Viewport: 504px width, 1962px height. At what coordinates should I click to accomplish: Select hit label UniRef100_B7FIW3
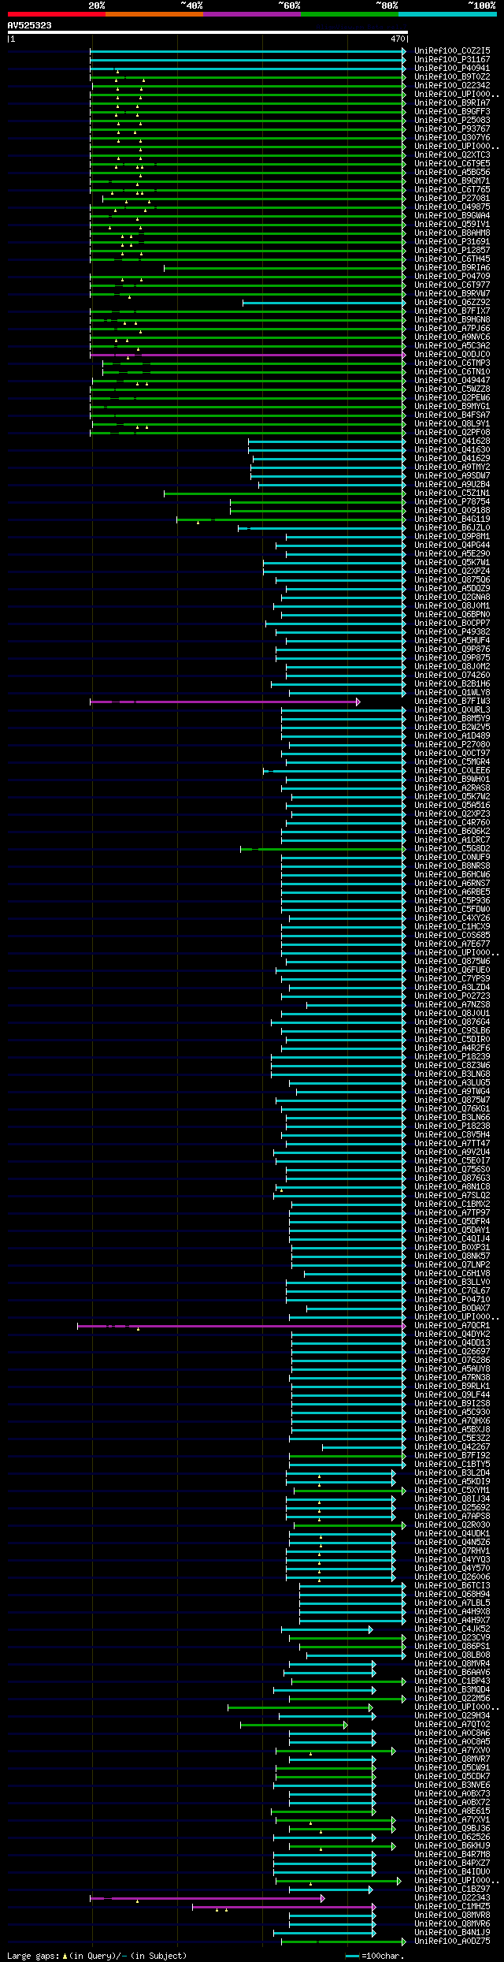(x=452, y=702)
